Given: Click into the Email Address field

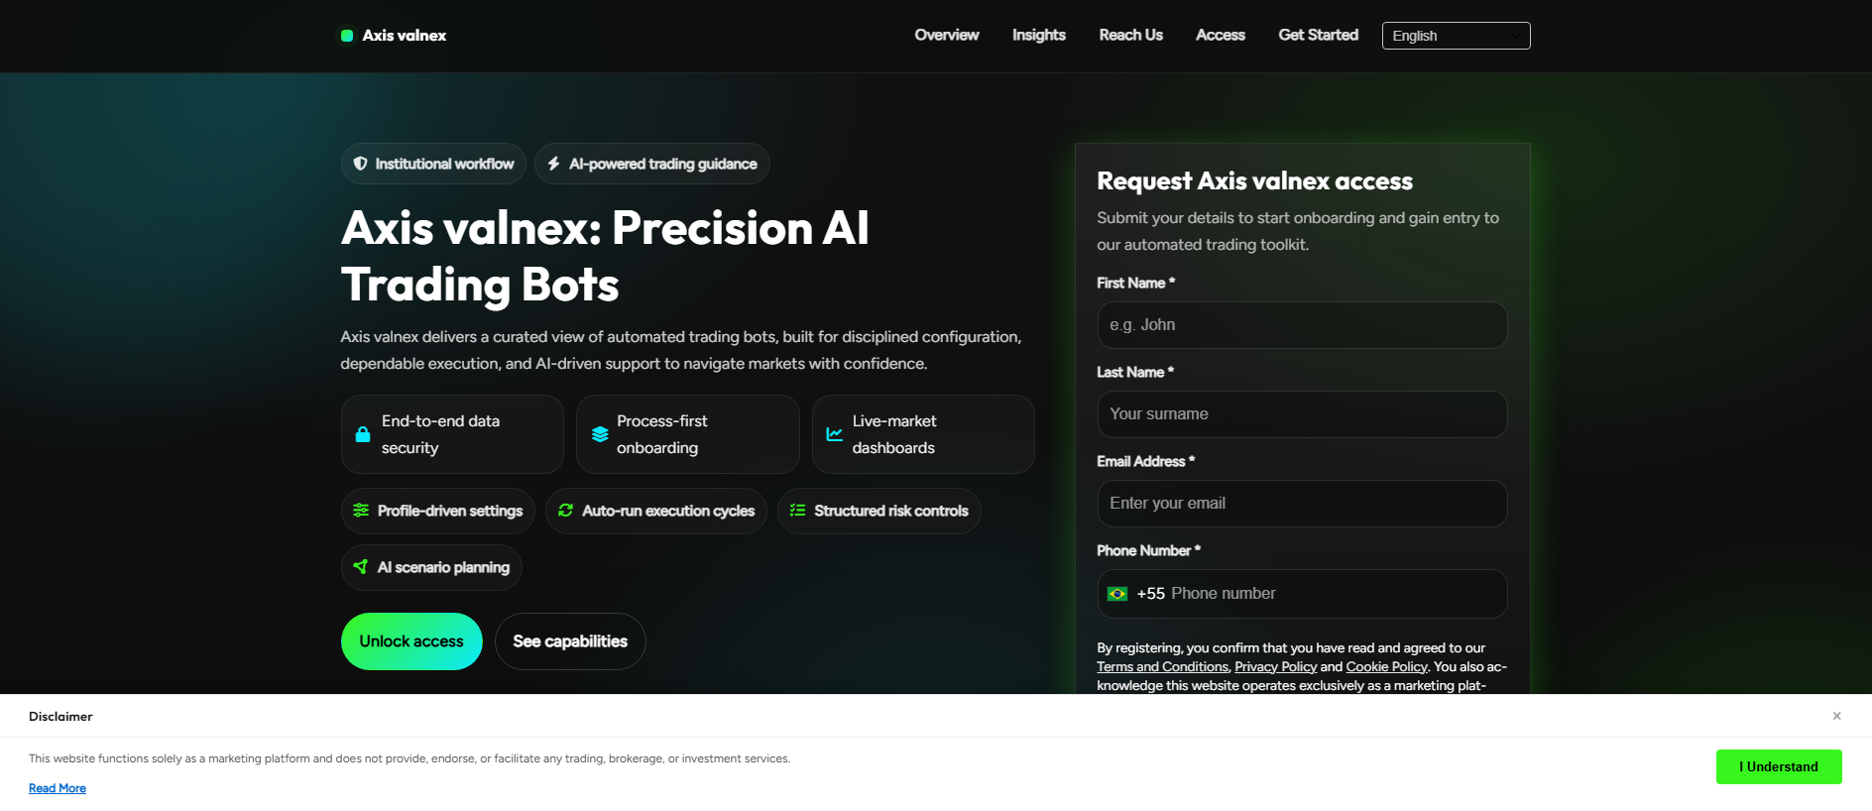Looking at the screenshot, I should [x=1302, y=504].
